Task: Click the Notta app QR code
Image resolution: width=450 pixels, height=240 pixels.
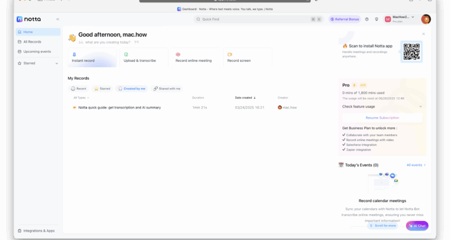Action: 412,52
